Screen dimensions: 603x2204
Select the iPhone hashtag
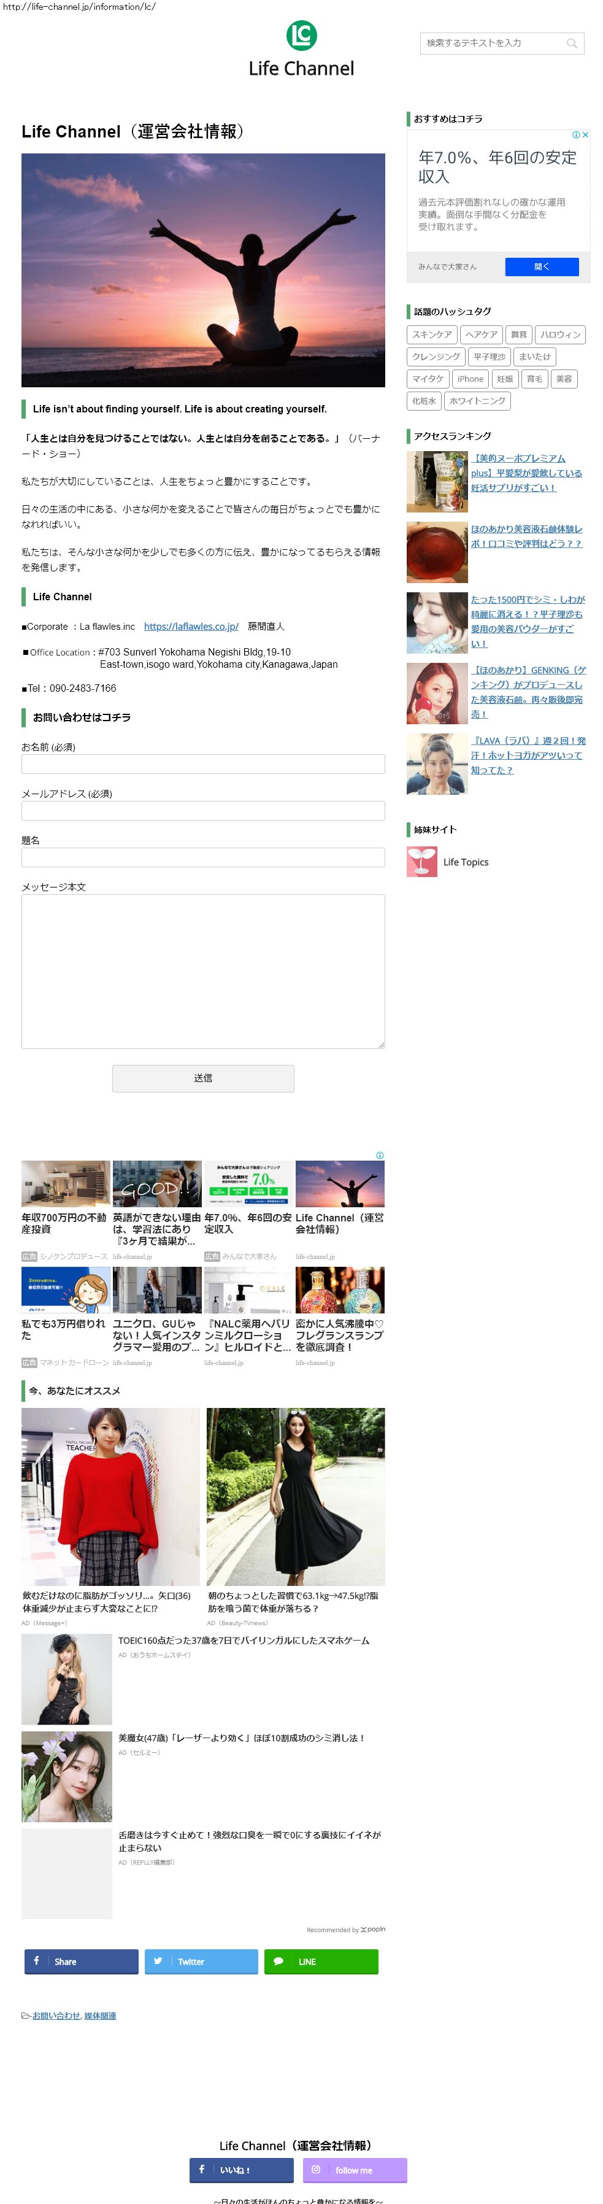[470, 379]
